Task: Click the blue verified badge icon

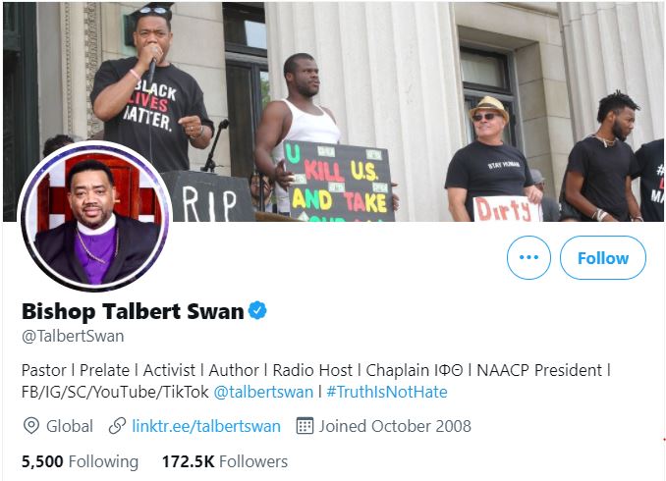Action: pyautogui.click(x=257, y=310)
